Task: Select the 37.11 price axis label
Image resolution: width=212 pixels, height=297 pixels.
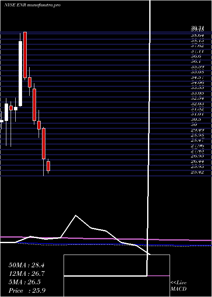Action: click(197, 51)
